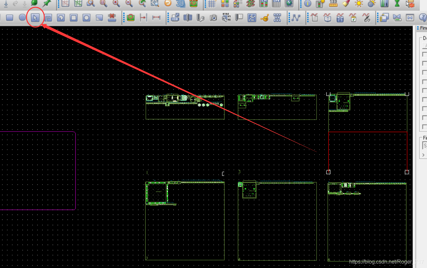The image size is (427, 268).
Task: Click the Zoom In magnifier icon
Action: 116,3
